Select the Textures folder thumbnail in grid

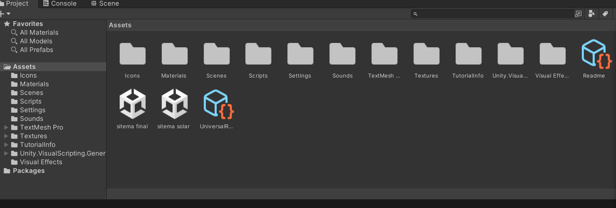click(426, 54)
